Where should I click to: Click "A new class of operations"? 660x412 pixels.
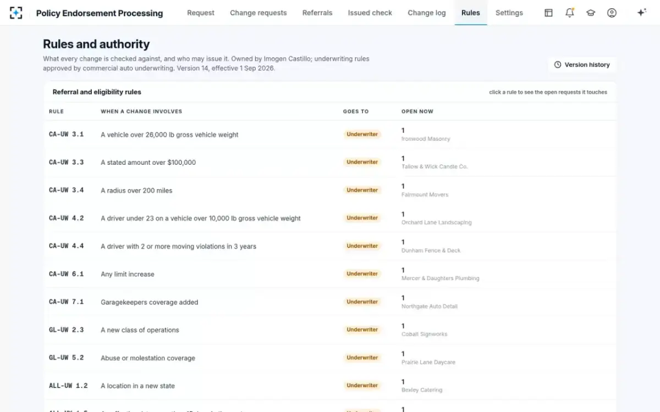(x=140, y=330)
